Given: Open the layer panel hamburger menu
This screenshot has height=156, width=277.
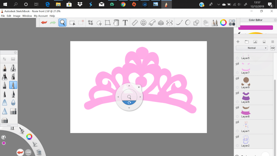Looking at the screenshot, I should point(272,42).
